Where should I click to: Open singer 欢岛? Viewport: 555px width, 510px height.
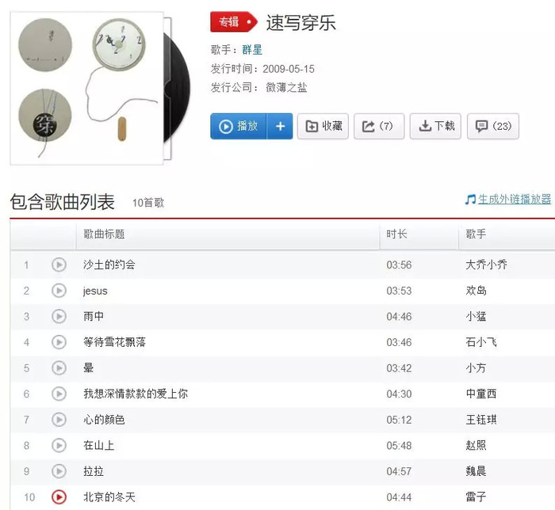pos(476,291)
